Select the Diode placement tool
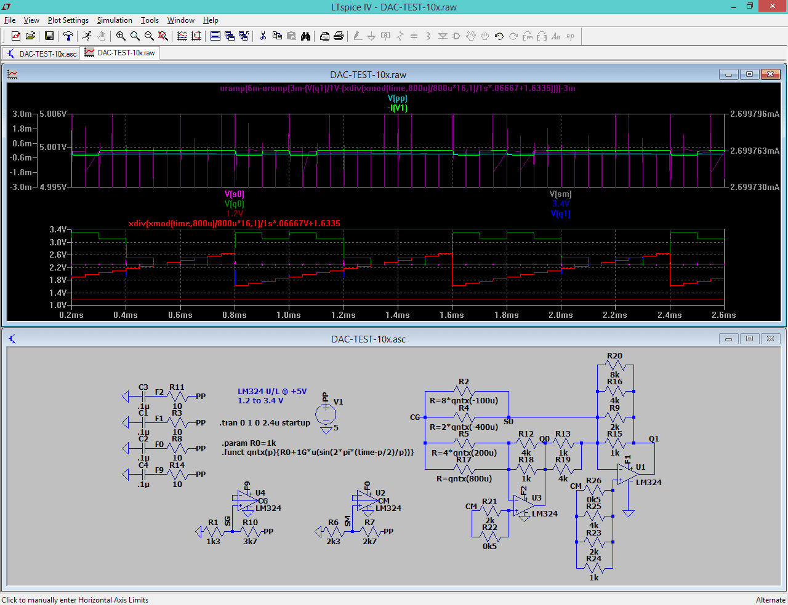This screenshot has width=788, height=605. tap(443, 36)
